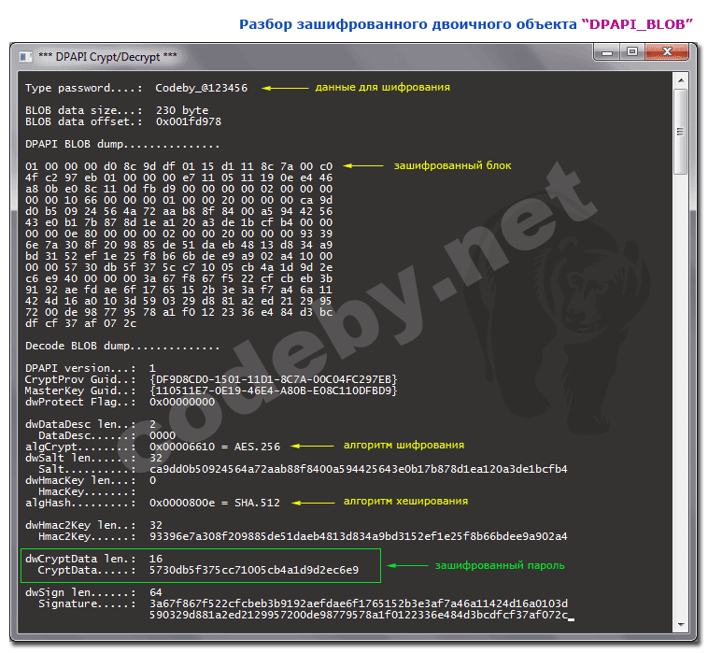
Task: Click the scrollbar up arrow
Action: [681, 80]
